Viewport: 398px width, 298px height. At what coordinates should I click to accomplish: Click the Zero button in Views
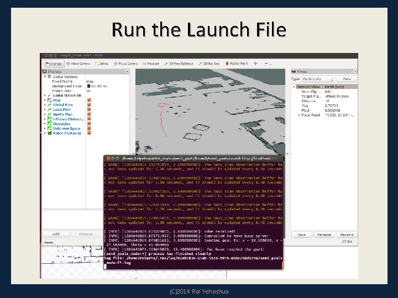pos(347,79)
